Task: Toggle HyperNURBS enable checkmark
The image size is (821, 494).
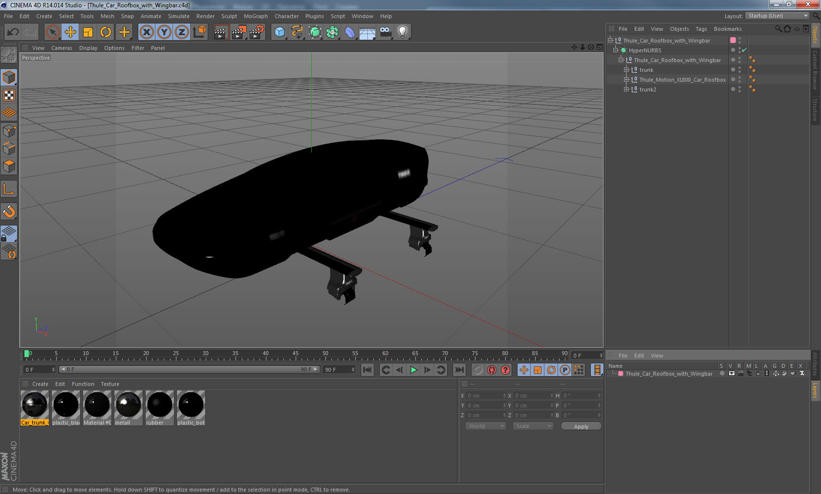Action: [x=744, y=50]
